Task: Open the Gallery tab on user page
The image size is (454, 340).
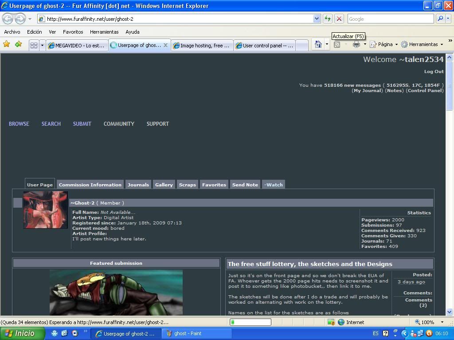Action: 164,185
